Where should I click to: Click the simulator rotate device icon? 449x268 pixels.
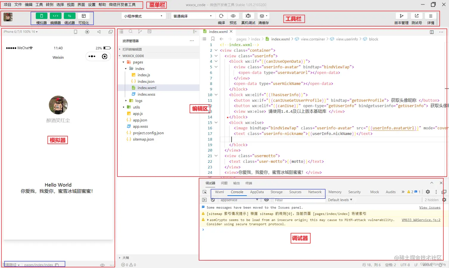(x=75, y=32)
